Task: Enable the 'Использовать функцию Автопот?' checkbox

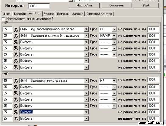Action: (3, 19)
